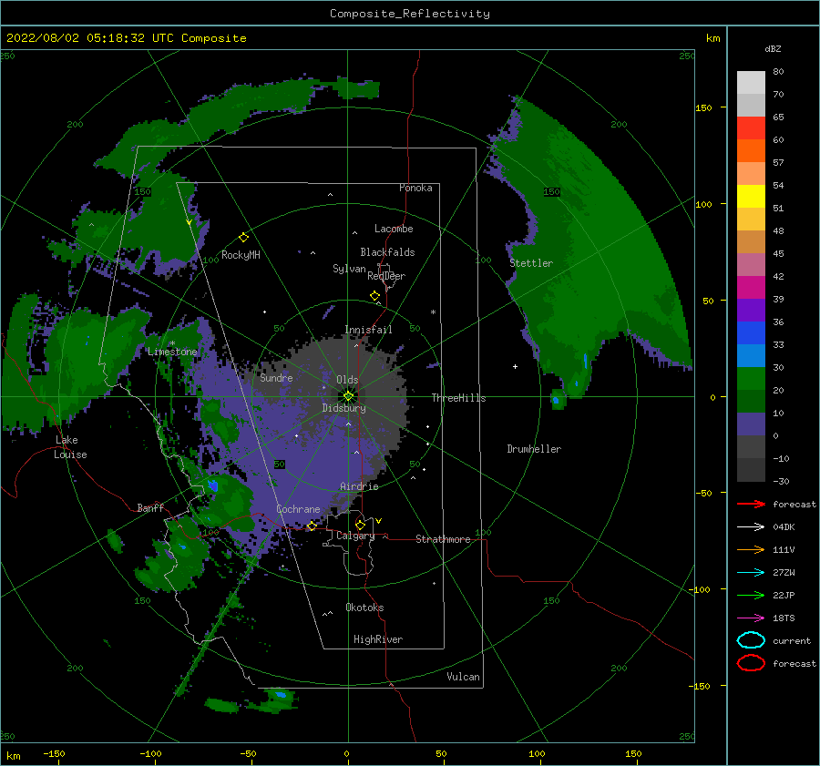Select the red 65 dBZ color band

[x=751, y=128]
